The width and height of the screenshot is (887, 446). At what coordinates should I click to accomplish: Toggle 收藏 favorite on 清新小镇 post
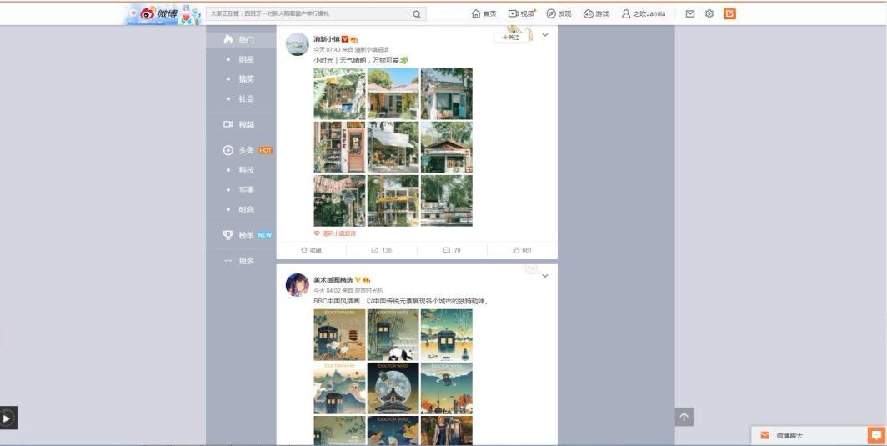tap(311, 250)
